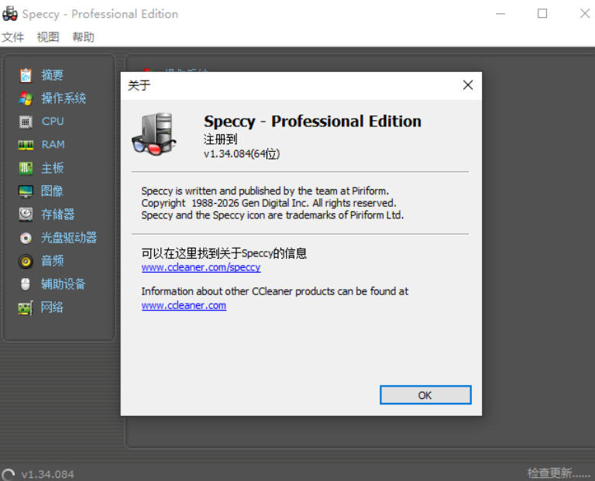Click the Copyright 1988-2026 Gen Digital line
This screenshot has height=481, width=595.
pos(269,204)
